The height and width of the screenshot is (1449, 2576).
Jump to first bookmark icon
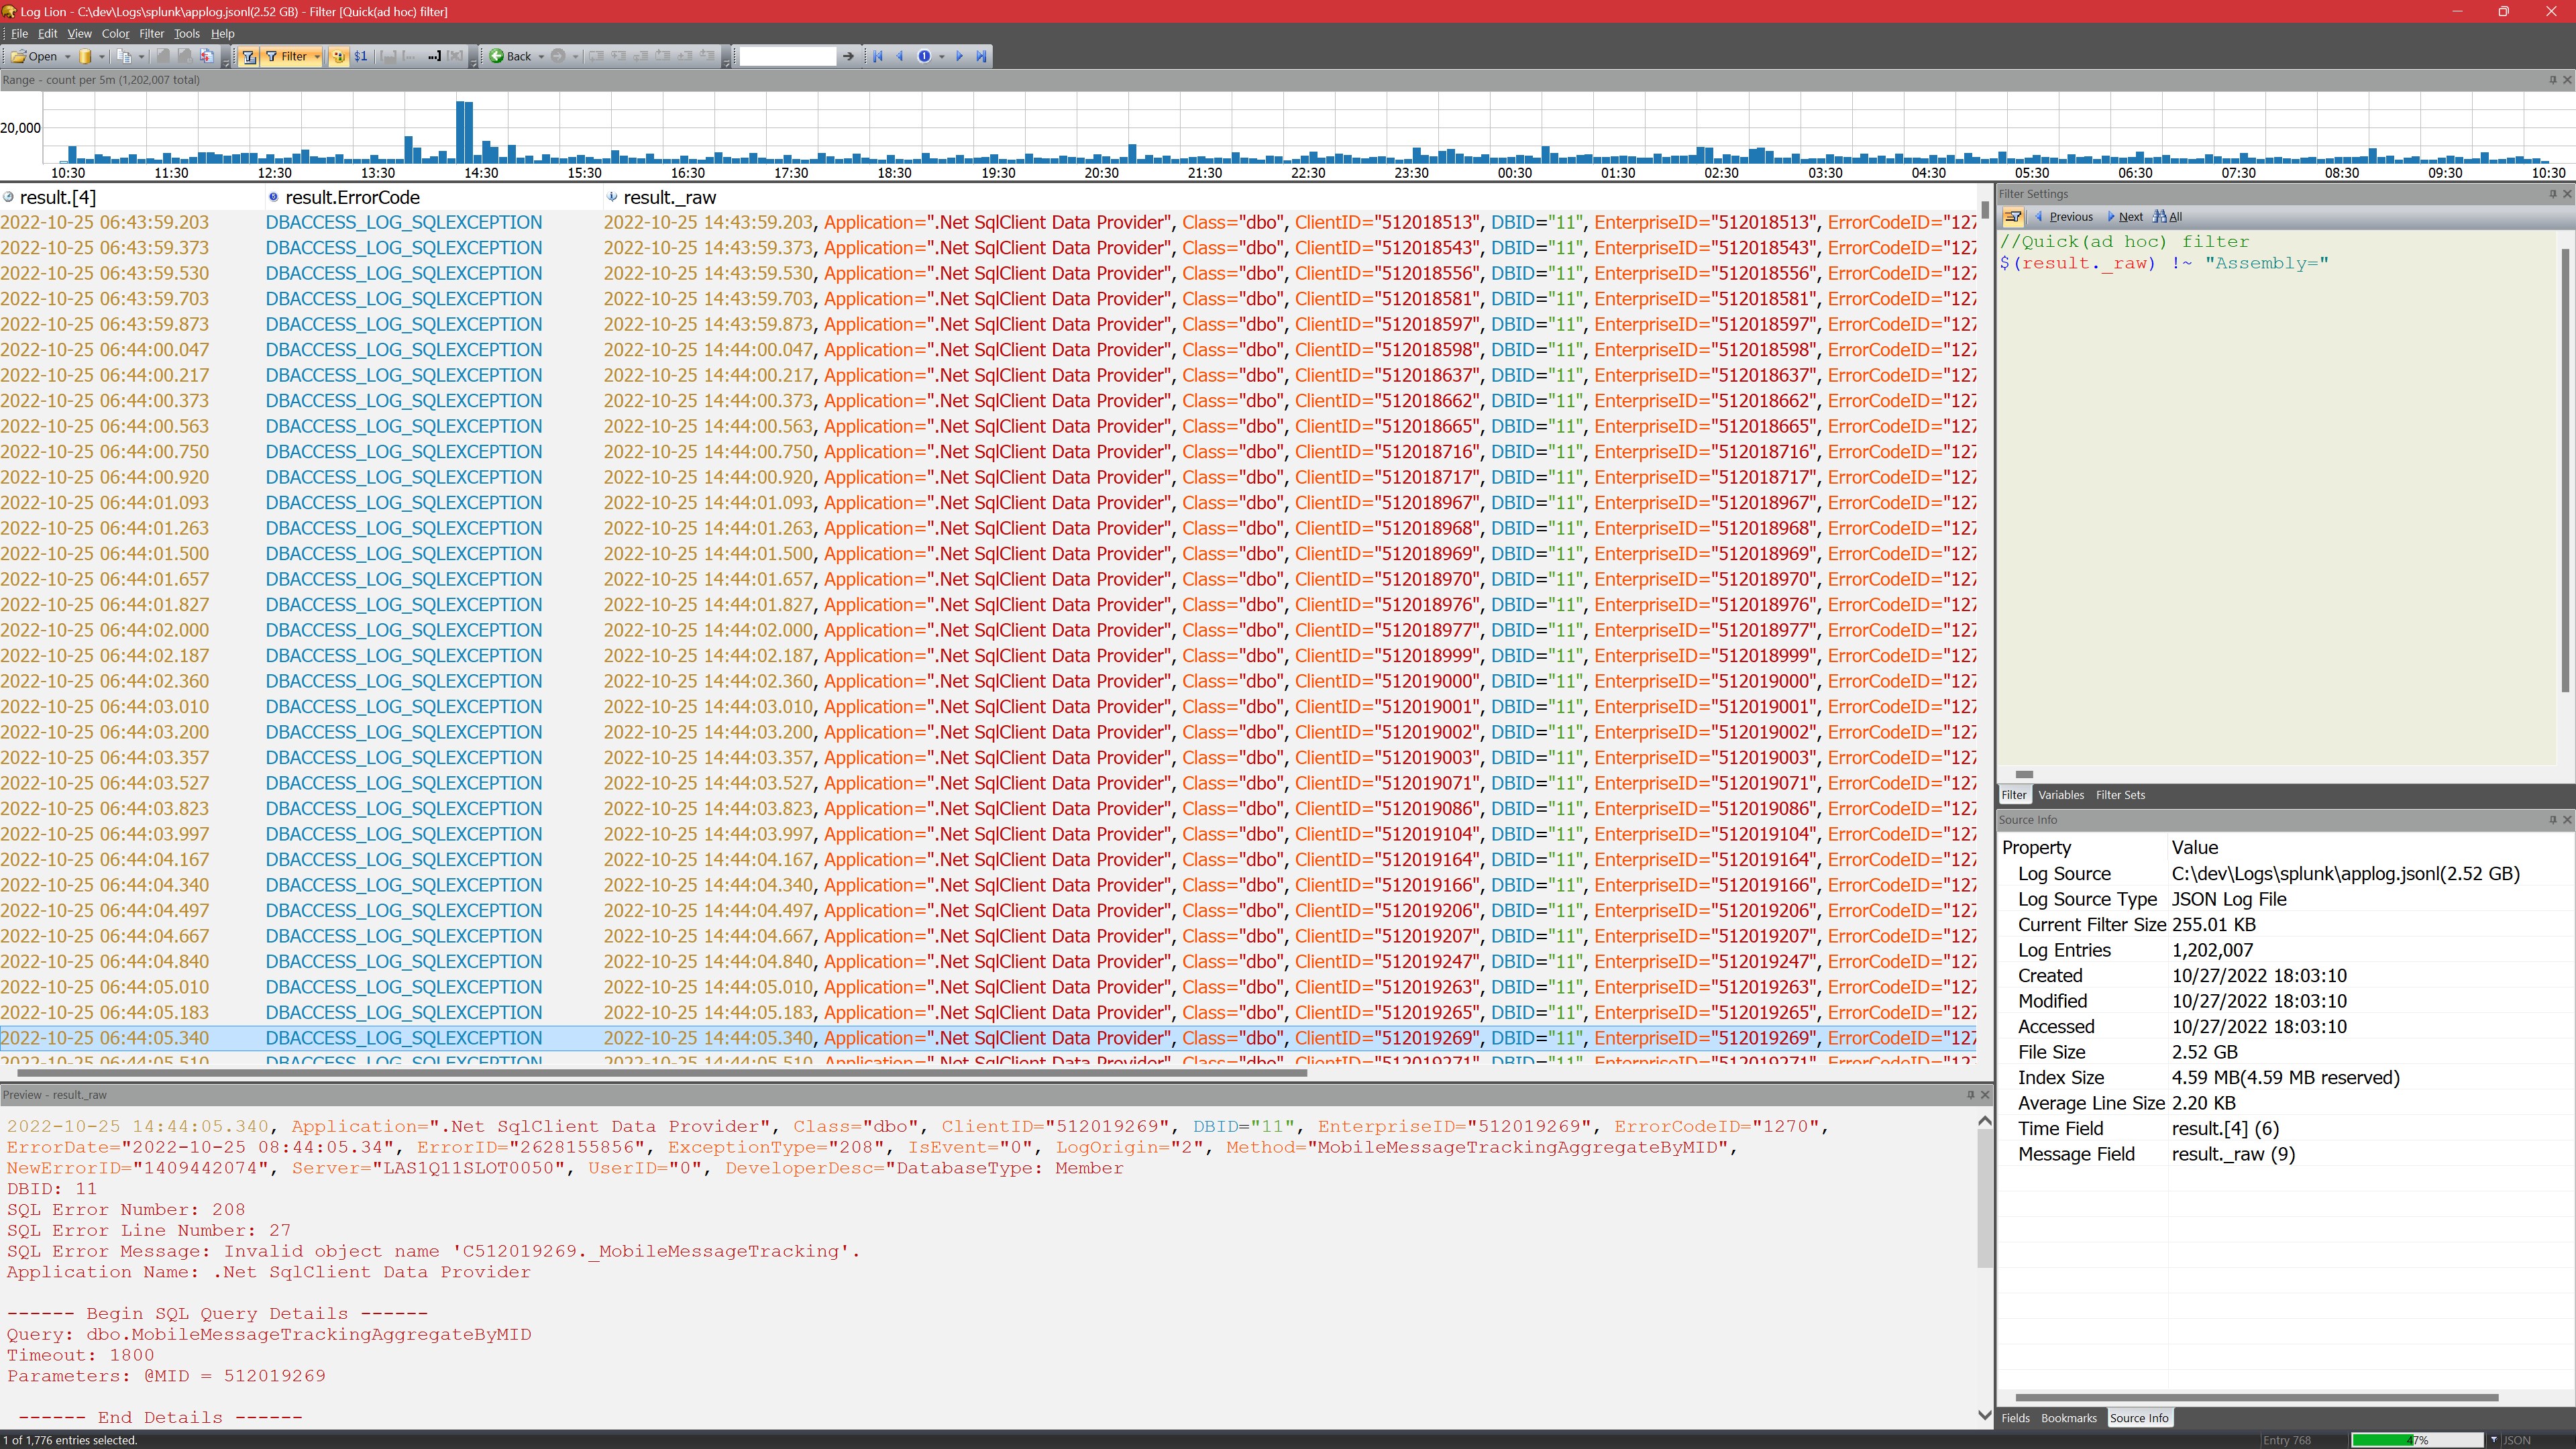[878, 56]
